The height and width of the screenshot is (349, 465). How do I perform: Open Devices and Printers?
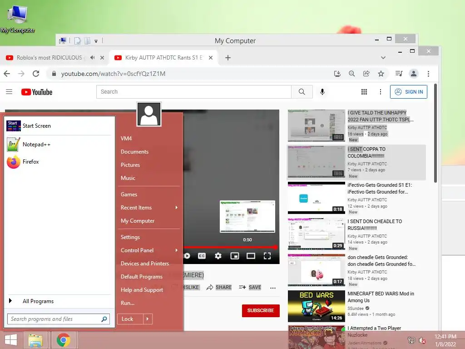145,264
